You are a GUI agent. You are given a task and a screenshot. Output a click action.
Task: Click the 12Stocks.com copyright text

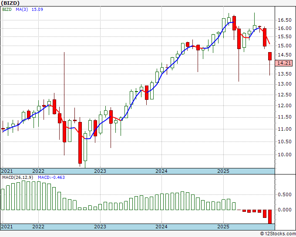(x=278, y=234)
